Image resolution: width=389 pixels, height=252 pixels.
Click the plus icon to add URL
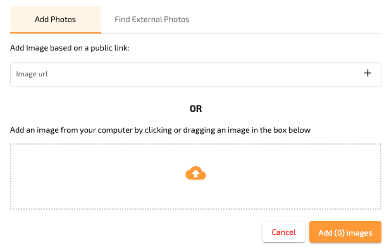coord(367,73)
